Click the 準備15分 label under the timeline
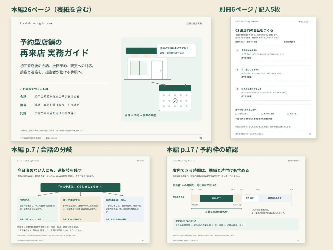333x250 pixels. coord(195,205)
